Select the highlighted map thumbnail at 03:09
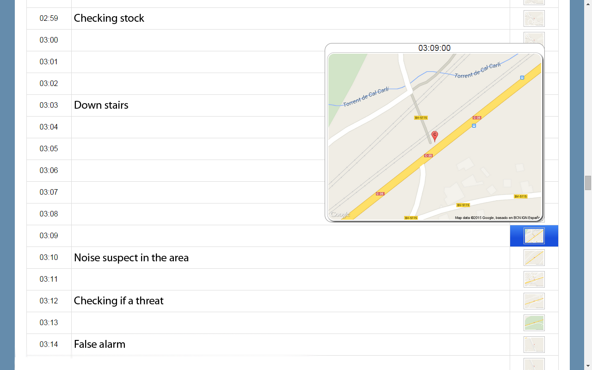The image size is (592, 370). click(534, 236)
